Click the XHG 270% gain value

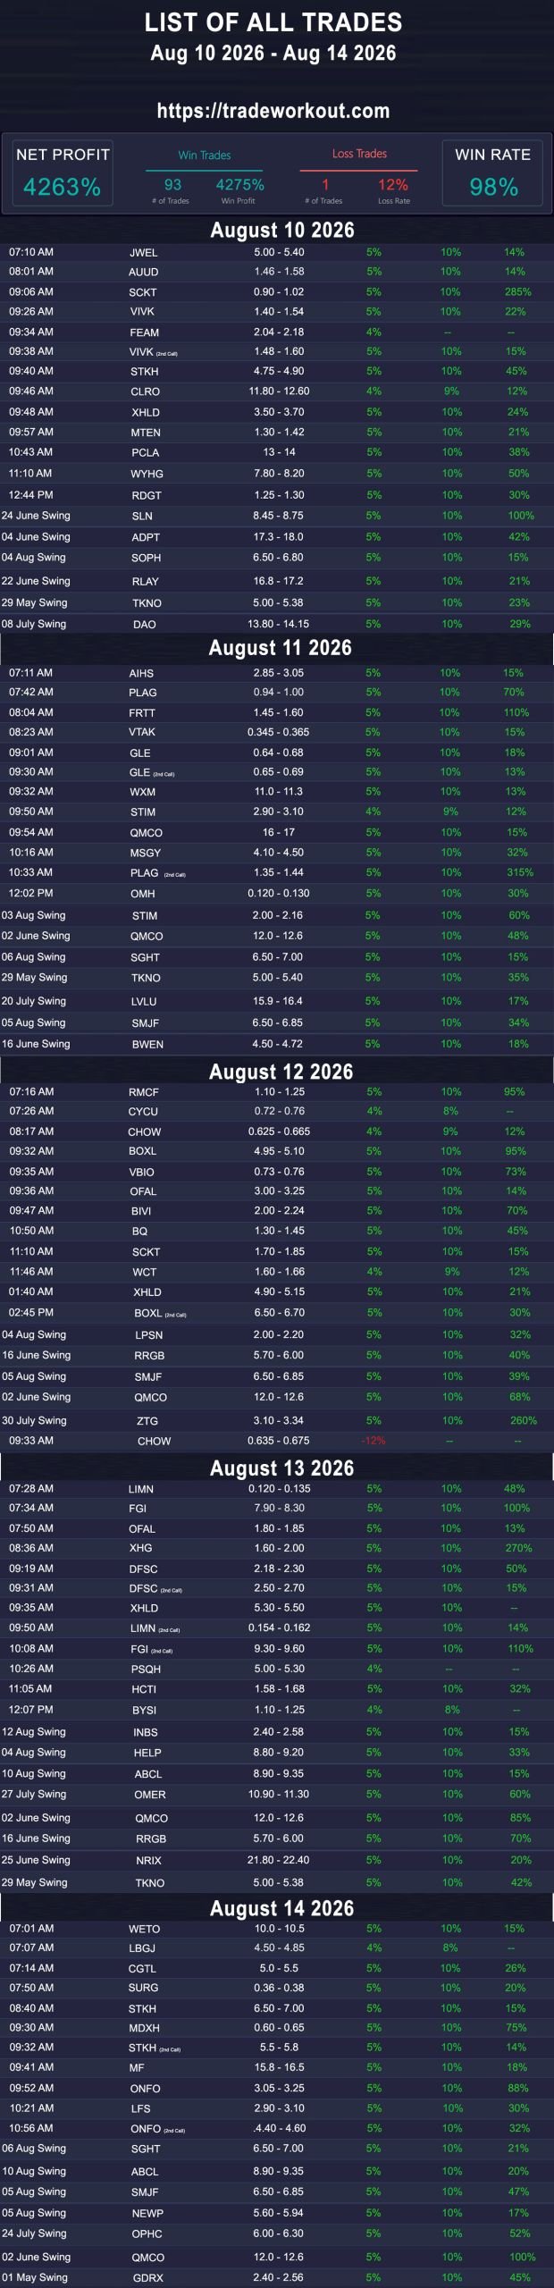[518, 1548]
